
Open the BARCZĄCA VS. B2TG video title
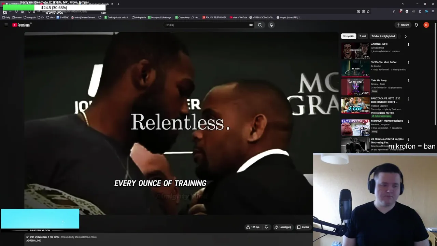tap(386, 100)
